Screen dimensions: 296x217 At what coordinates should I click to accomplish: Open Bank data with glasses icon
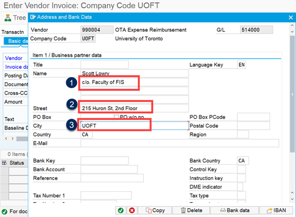pyautogui.click(x=234, y=211)
